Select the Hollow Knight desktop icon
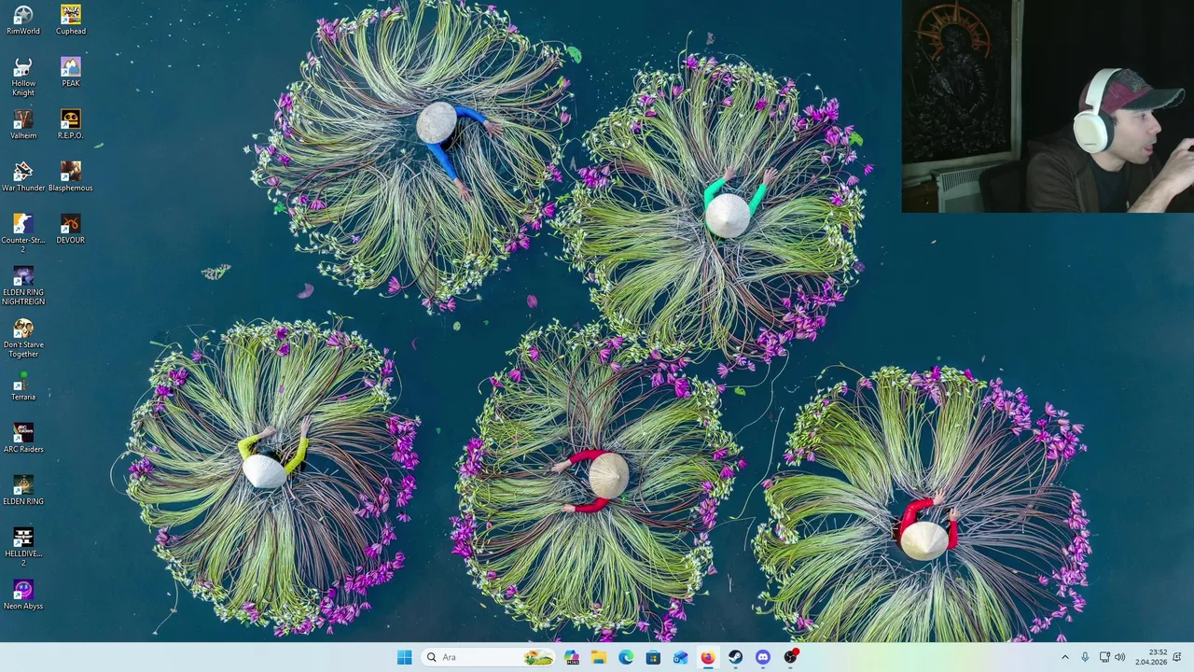The image size is (1194, 672). pos(23,77)
